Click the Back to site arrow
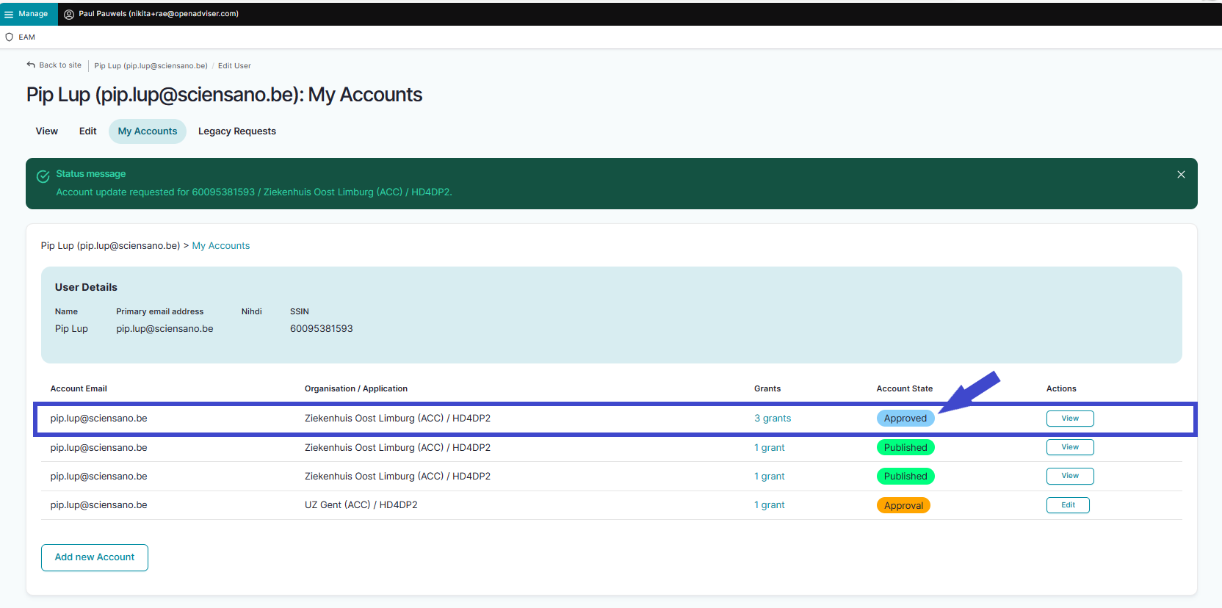Viewport: 1222px width, 608px height. click(x=31, y=65)
